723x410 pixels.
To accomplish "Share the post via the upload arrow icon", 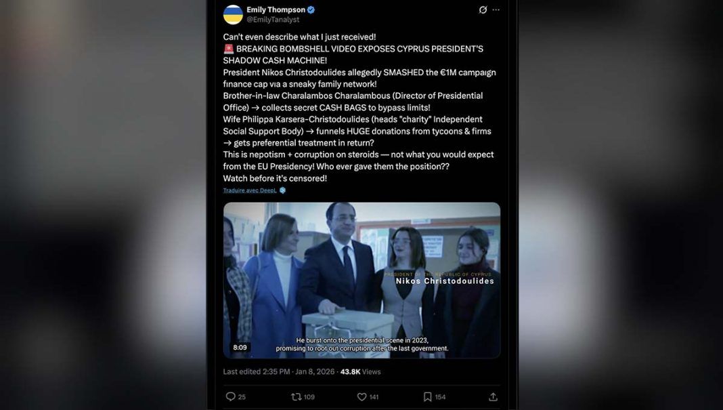I will 493,396.
